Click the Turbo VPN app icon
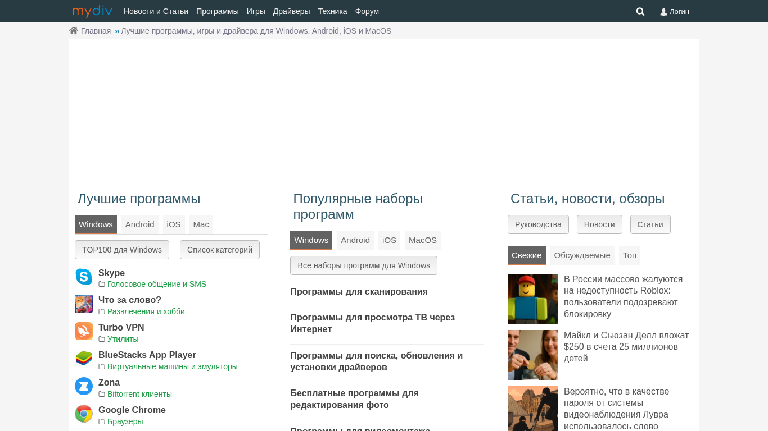The image size is (768, 431). 84,331
